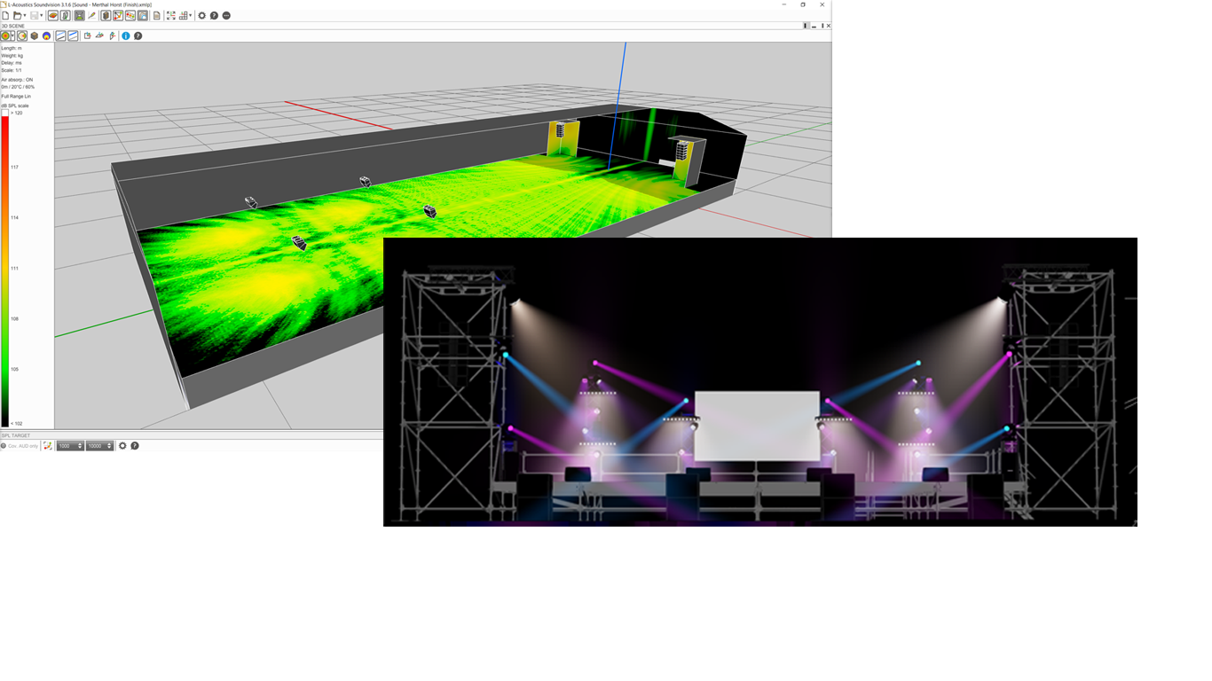The height and width of the screenshot is (681, 1212).
Task: Click the help question mark in SPL Target bar
Action: (135, 446)
